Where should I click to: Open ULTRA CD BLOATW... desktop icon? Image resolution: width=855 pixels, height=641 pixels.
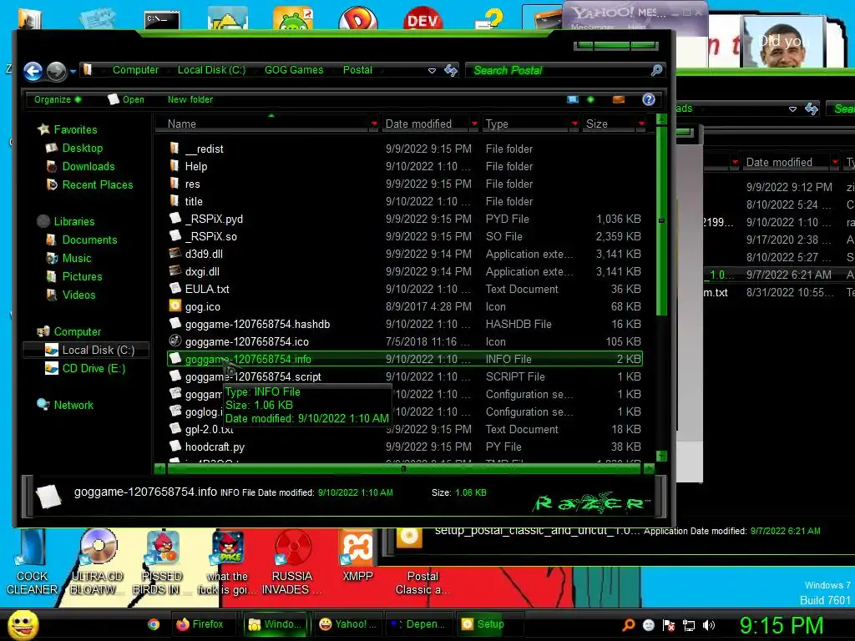(98, 563)
